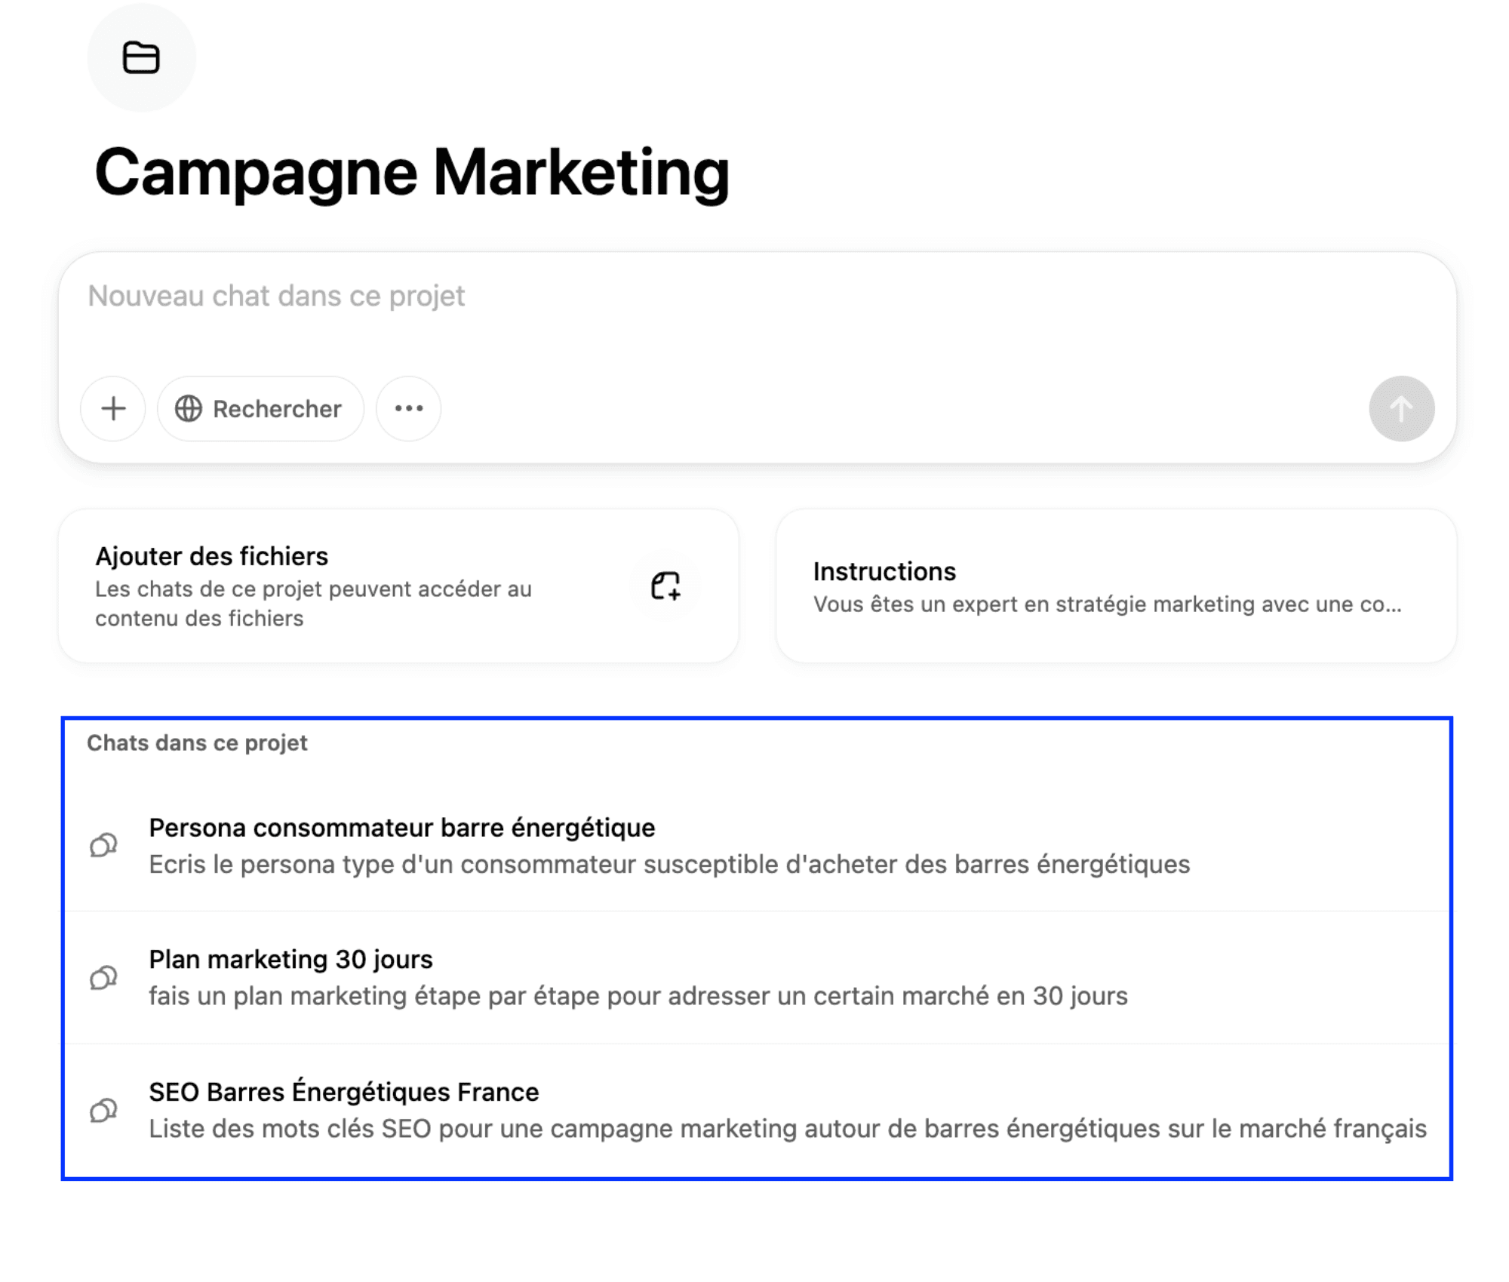Enable the Rechercher web search button

[276, 409]
